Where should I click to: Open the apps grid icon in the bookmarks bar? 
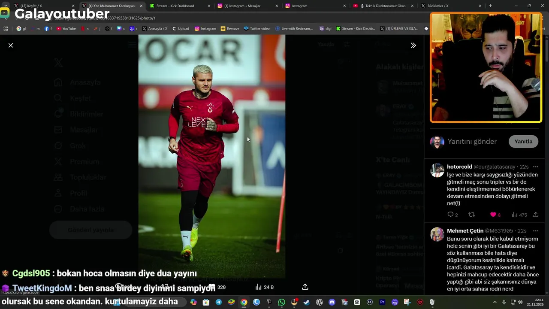(x=6, y=29)
